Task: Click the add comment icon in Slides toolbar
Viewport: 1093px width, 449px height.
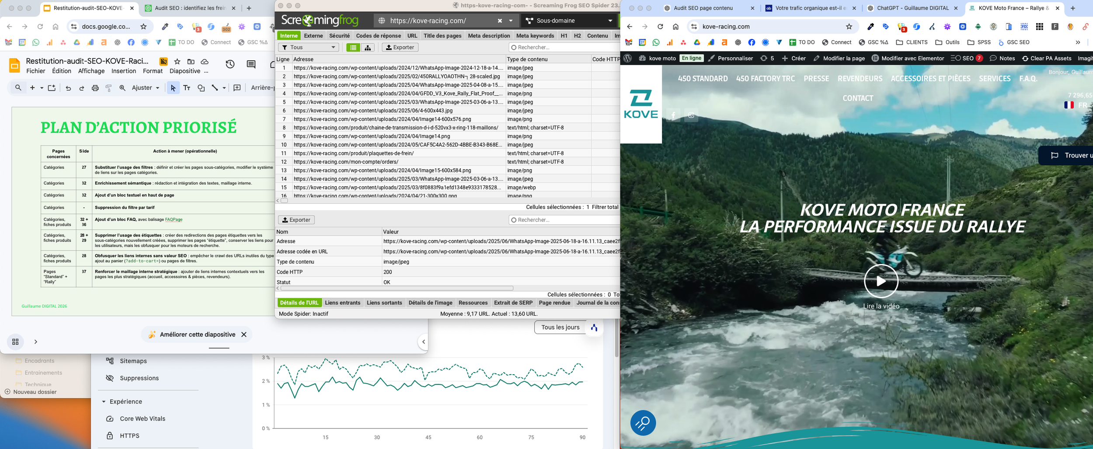Action: [x=237, y=88]
